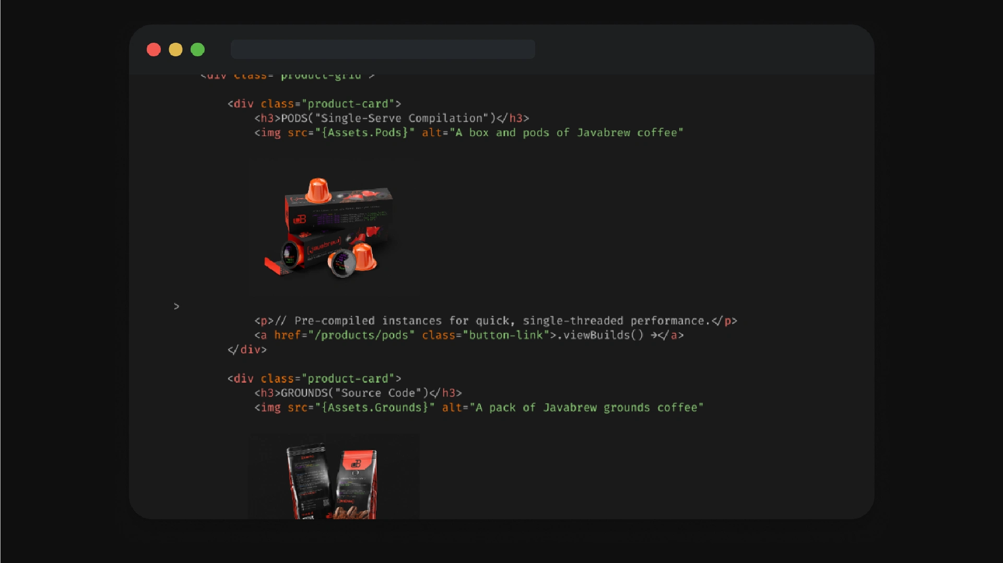Click the orange pod atop the box

(317, 190)
